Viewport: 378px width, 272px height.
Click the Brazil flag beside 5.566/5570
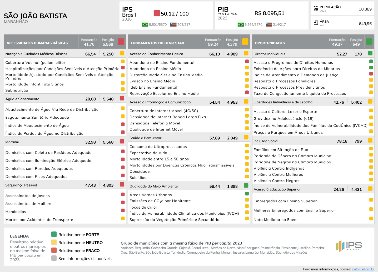coord(241,24)
